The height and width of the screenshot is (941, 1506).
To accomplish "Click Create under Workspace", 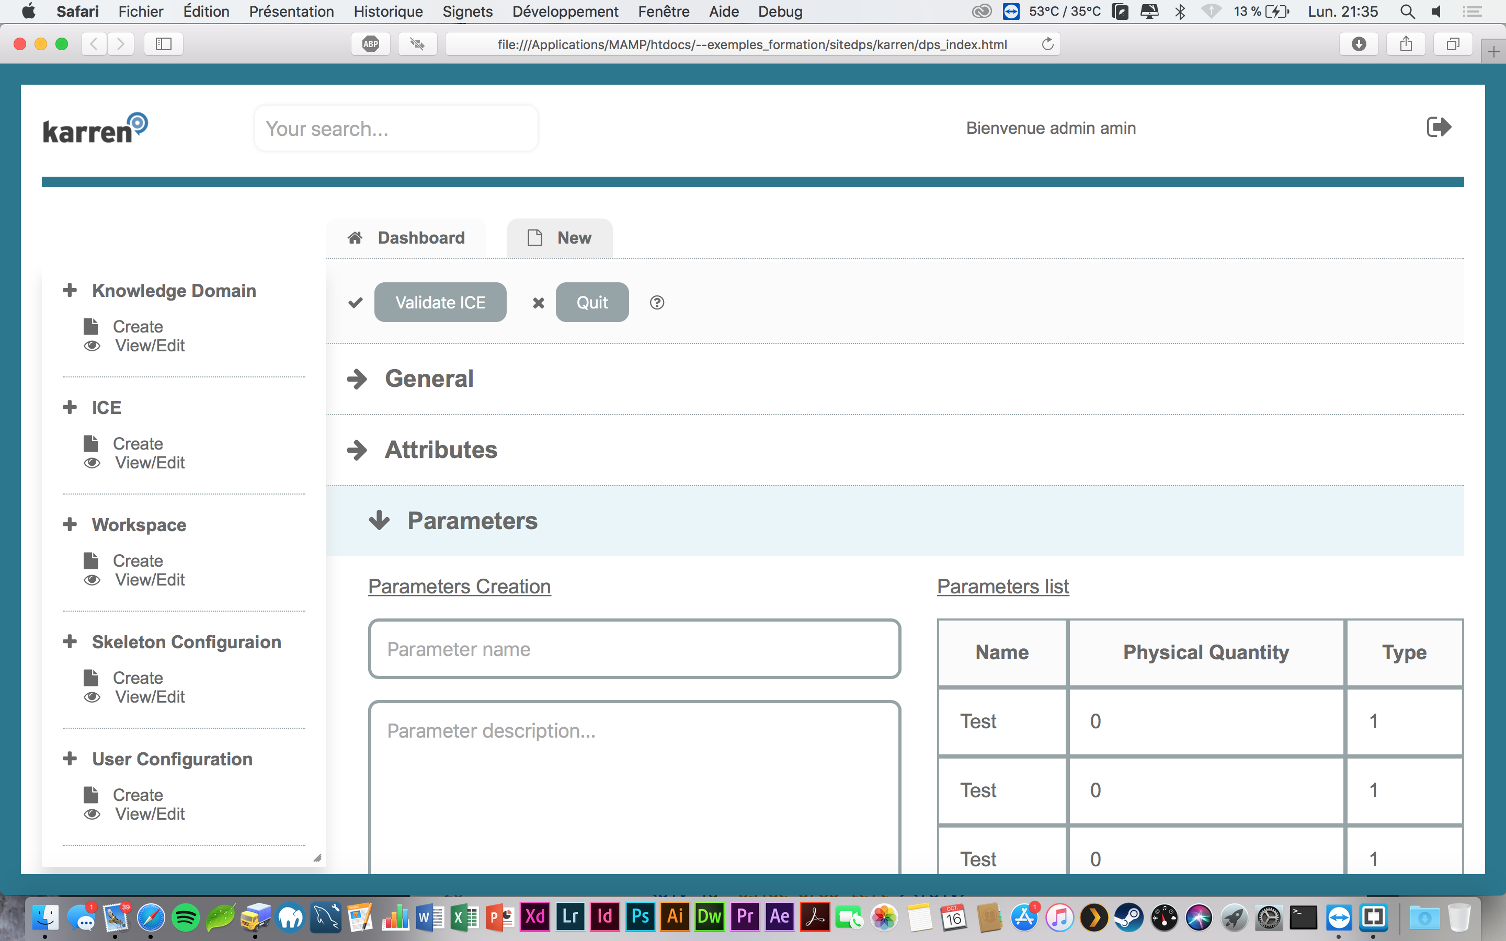I will tap(138, 561).
